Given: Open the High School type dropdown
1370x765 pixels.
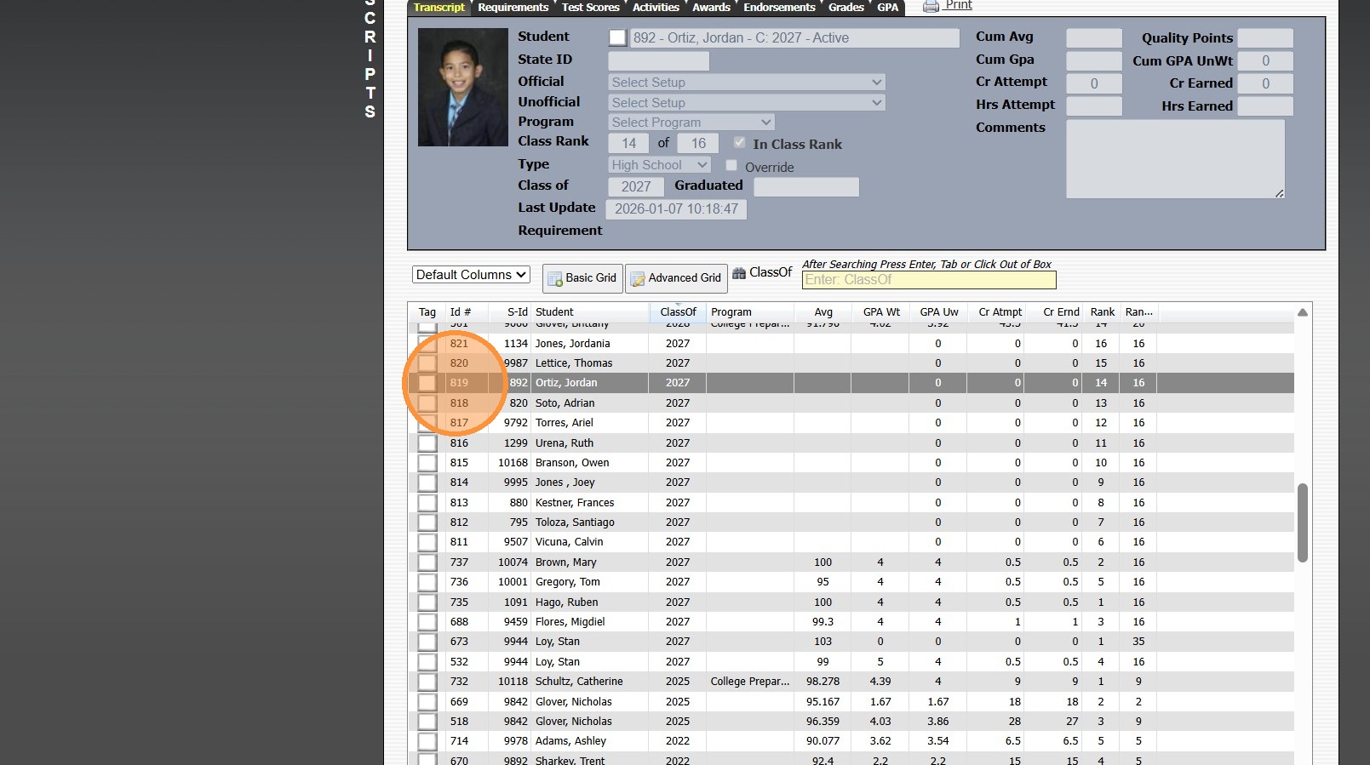Looking at the screenshot, I should (659, 165).
